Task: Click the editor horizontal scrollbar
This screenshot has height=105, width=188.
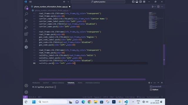Action: [x=92, y=79]
